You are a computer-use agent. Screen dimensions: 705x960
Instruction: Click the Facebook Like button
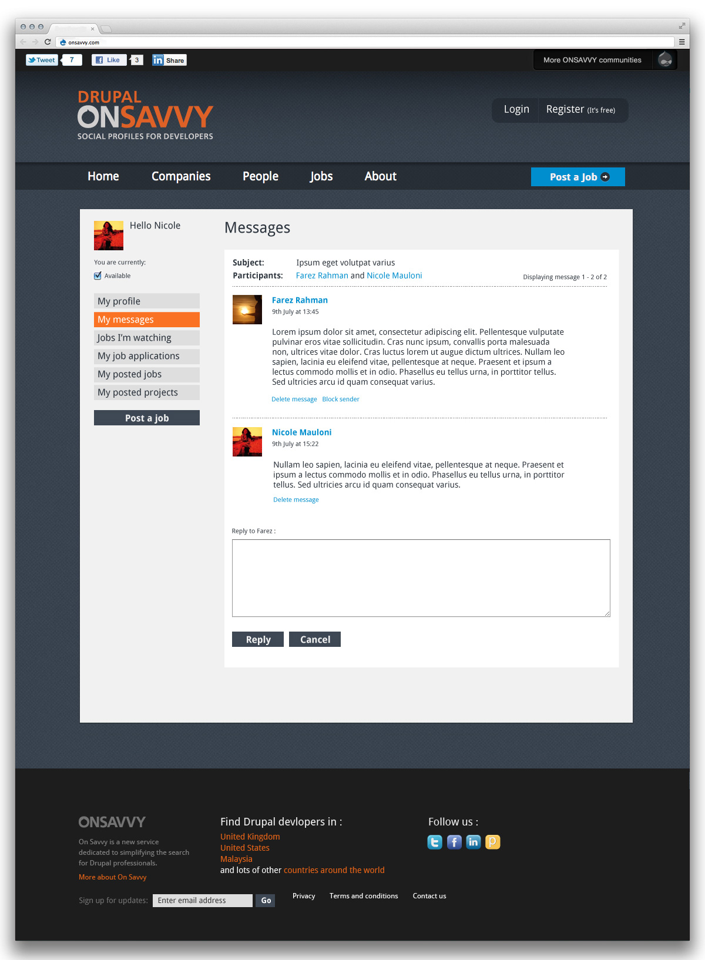[x=109, y=60]
